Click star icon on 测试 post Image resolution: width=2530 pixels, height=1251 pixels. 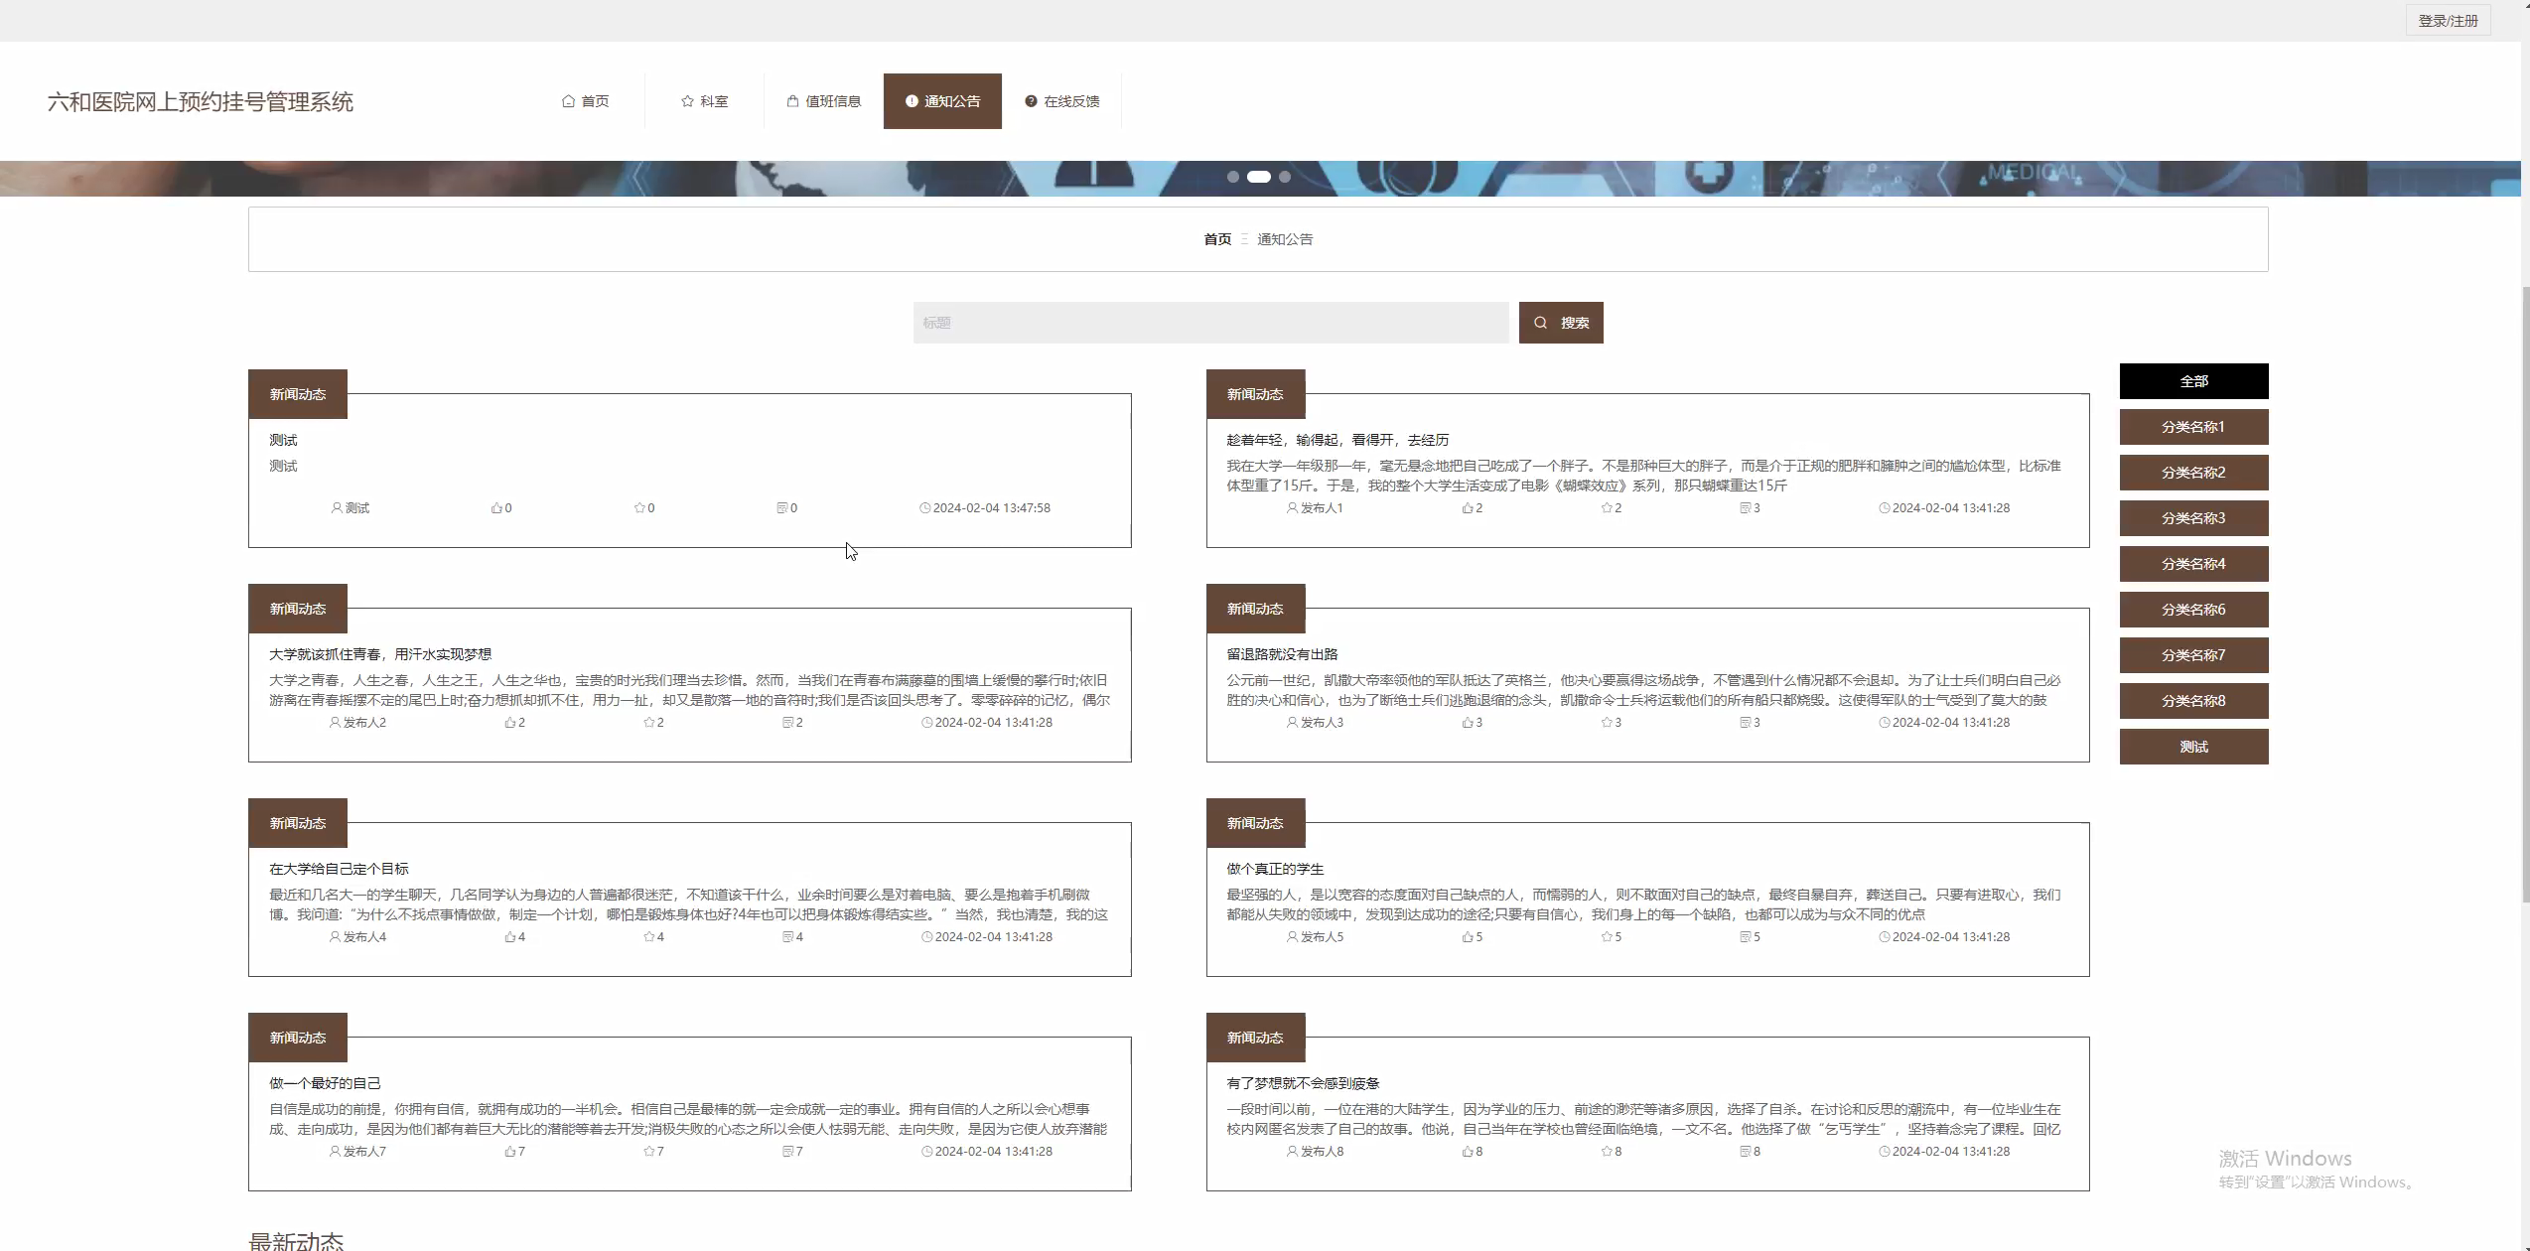639,508
